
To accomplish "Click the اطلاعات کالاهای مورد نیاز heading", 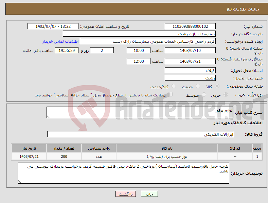I will coord(238,123).
